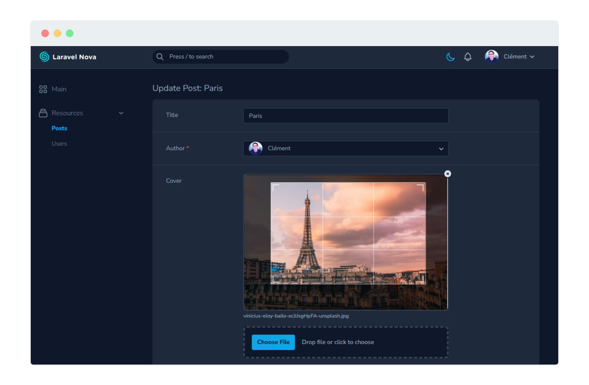Click the Laravel Nova logo
This screenshot has height=385, width=589.
68,57
